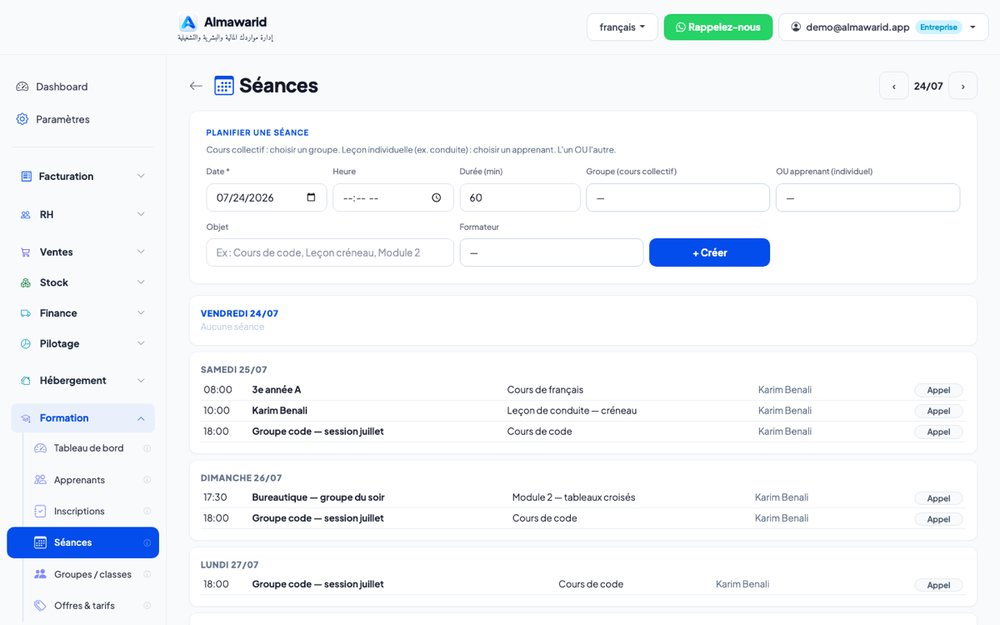The width and height of the screenshot is (1000, 625).
Task: Click the green Rappelez-nous button
Action: point(718,27)
